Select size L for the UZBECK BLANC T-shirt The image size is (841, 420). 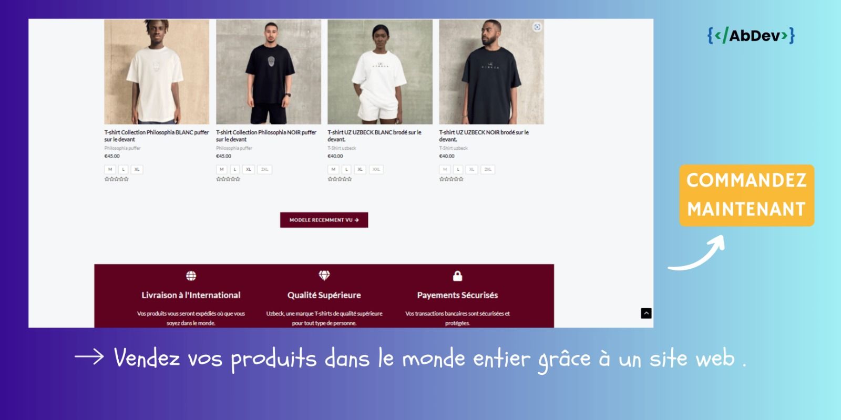tap(346, 170)
